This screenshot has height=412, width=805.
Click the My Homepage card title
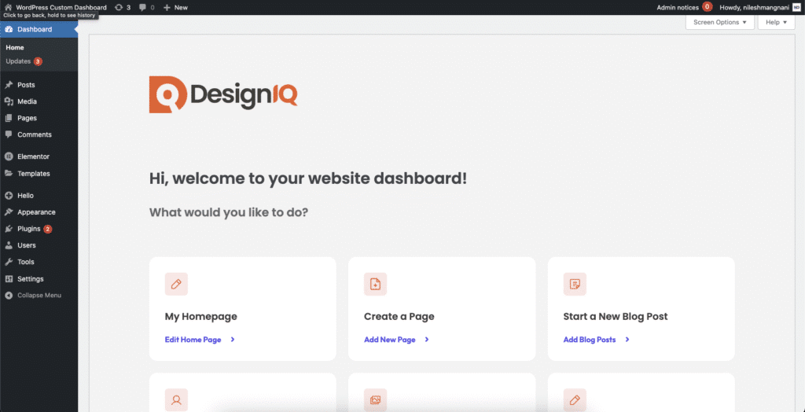(x=200, y=316)
